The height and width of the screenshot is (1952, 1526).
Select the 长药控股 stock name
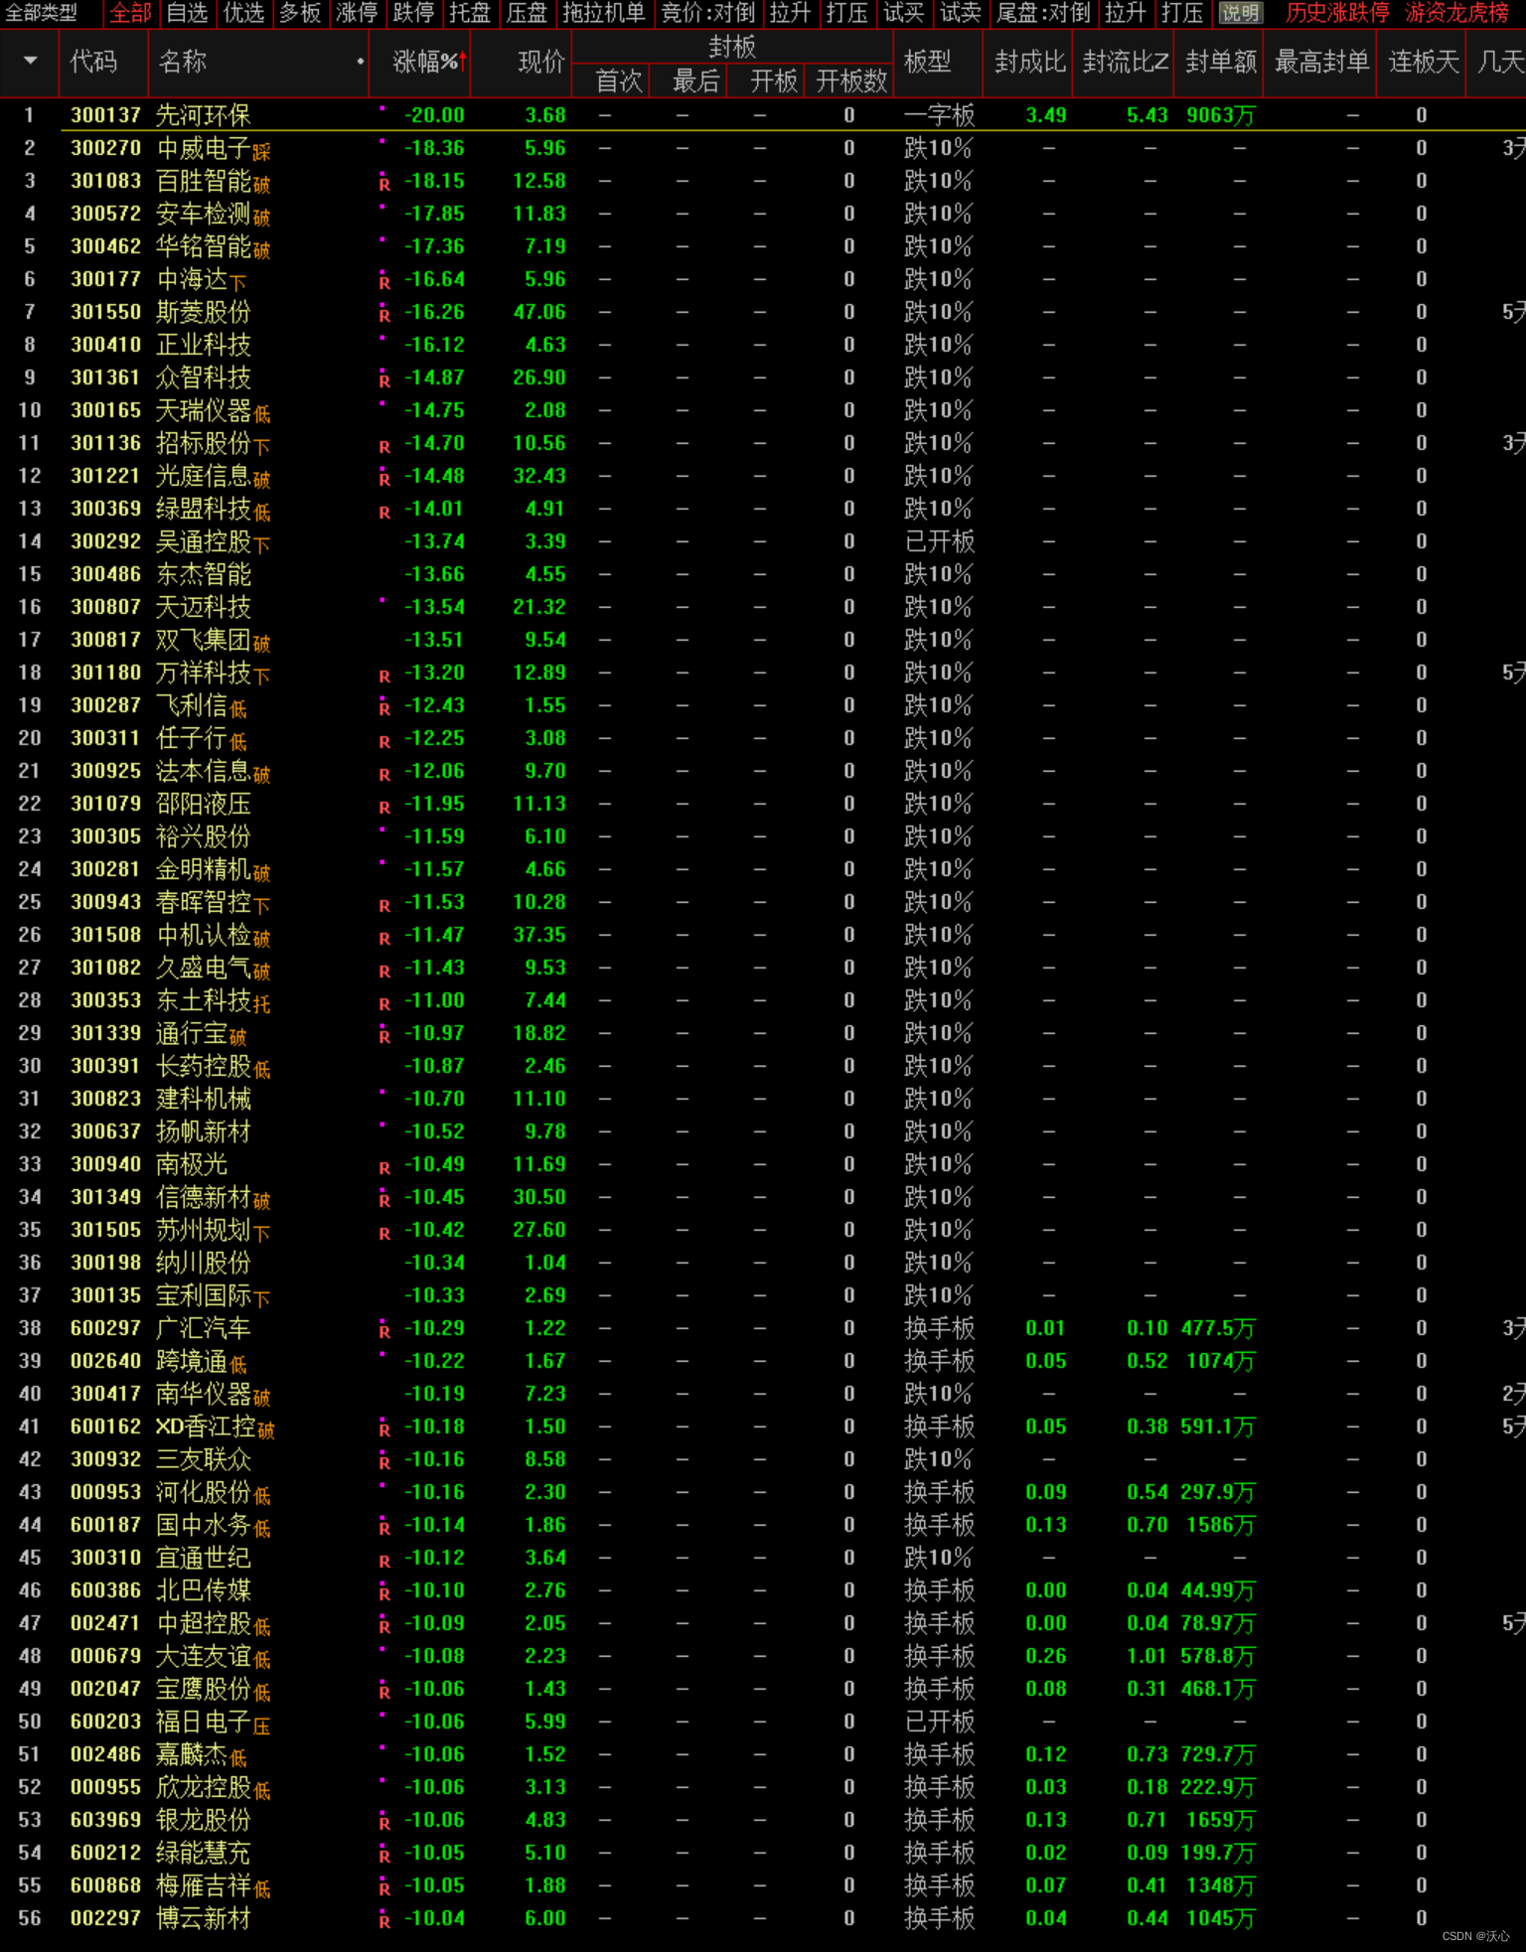[x=204, y=1067]
